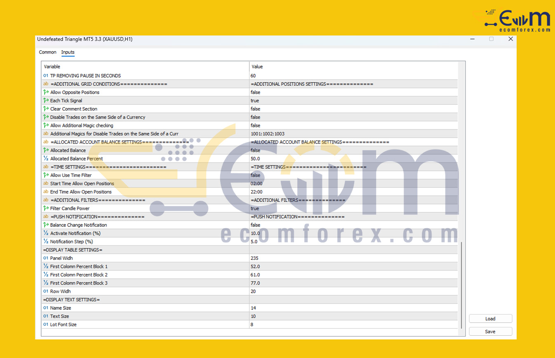Select the integer icon beside Text Size

pos(46,316)
